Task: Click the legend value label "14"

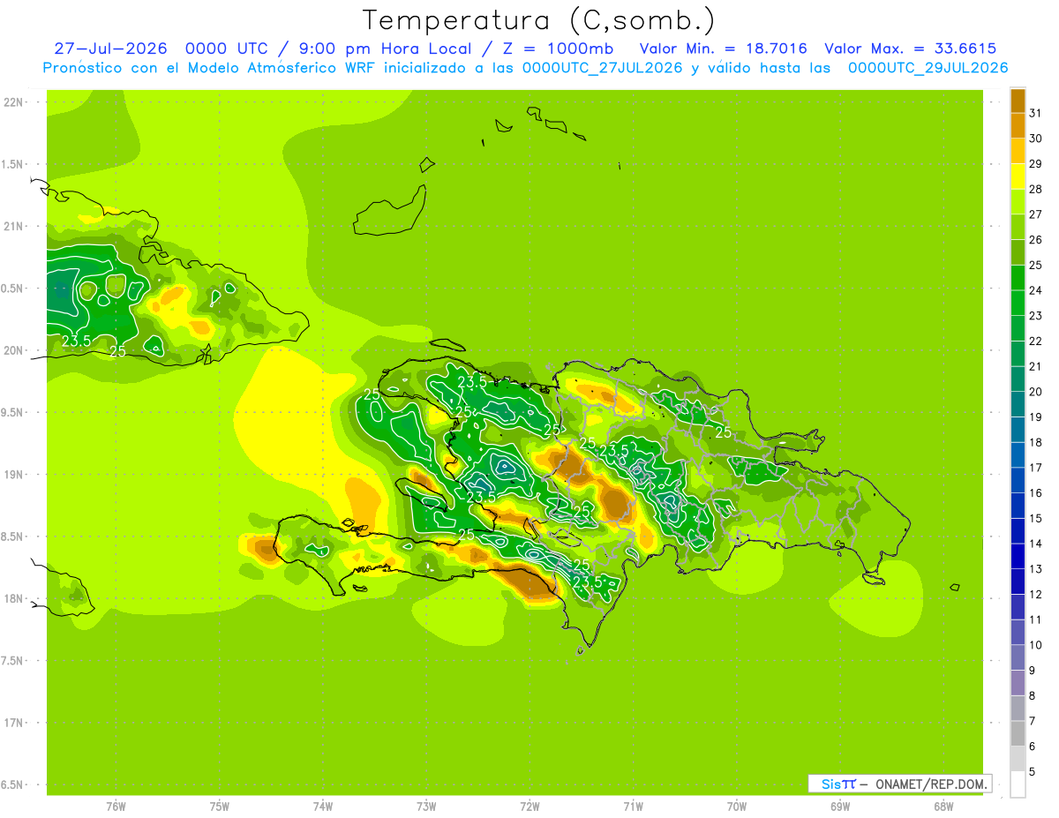Action: coord(1035,544)
